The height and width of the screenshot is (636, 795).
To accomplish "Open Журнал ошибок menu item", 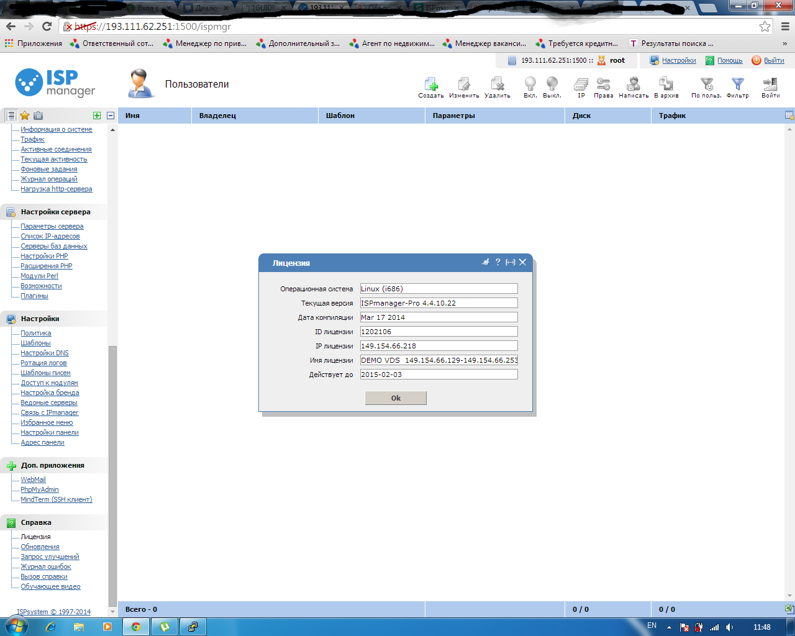I will pos(46,566).
